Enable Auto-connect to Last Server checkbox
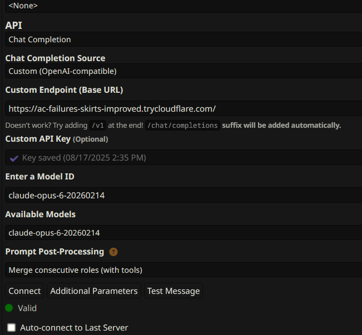This screenshot has width=362, height=335. coord(11,328)
